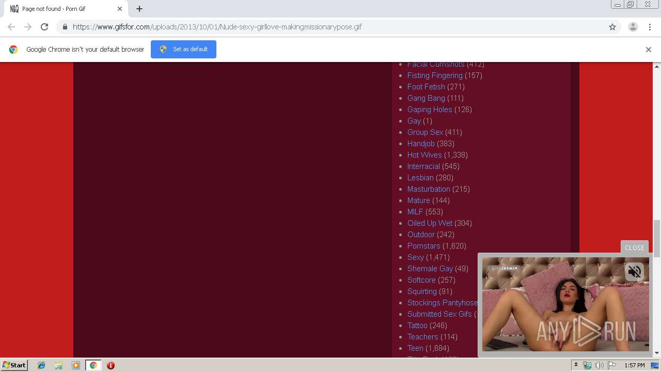Open the Tattoo category link
Viewport: 661px width, 372px height.
pos(417,326)
